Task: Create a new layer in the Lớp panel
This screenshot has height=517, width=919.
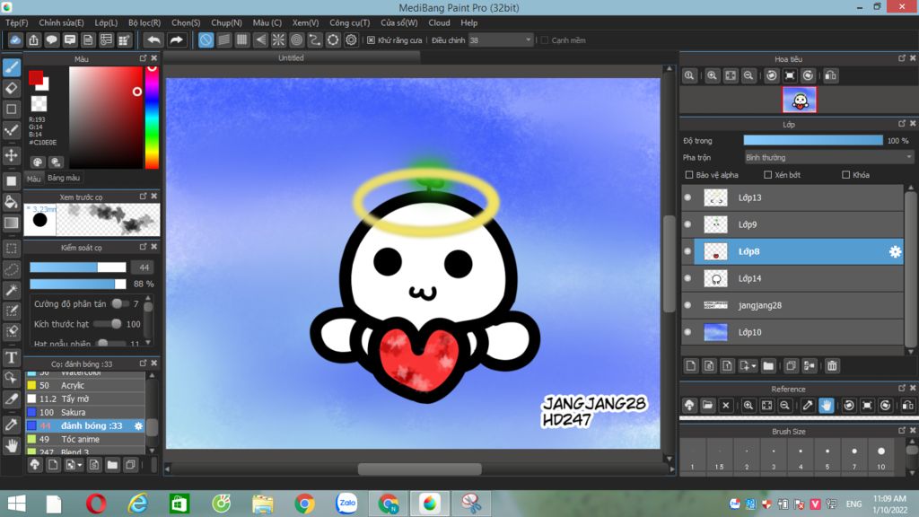Action: 691,366
